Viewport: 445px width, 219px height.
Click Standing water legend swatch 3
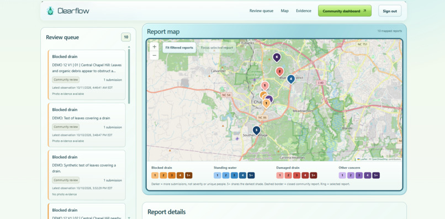tap(234, 175)
